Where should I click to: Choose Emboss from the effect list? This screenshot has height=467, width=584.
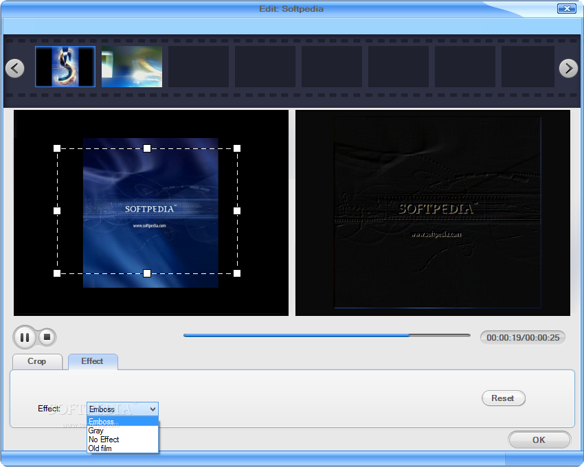click(x=122, y=422)
